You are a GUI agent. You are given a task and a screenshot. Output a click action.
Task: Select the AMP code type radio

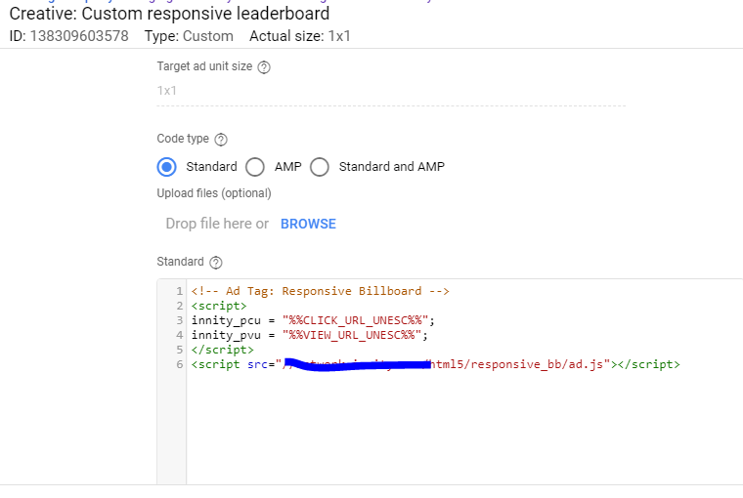coord(255,167)
